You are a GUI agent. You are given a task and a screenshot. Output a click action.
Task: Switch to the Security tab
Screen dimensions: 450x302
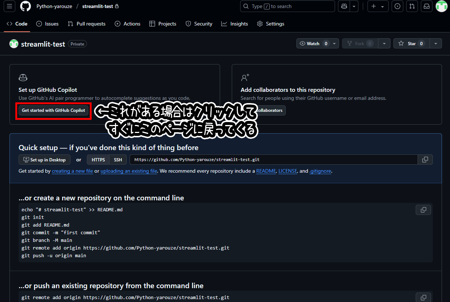(199, 24)
